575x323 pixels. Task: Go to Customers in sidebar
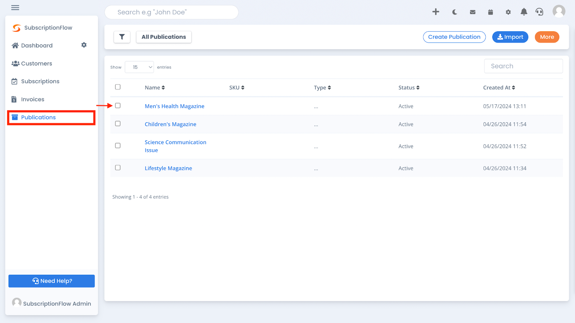click(x=36, y=63)
